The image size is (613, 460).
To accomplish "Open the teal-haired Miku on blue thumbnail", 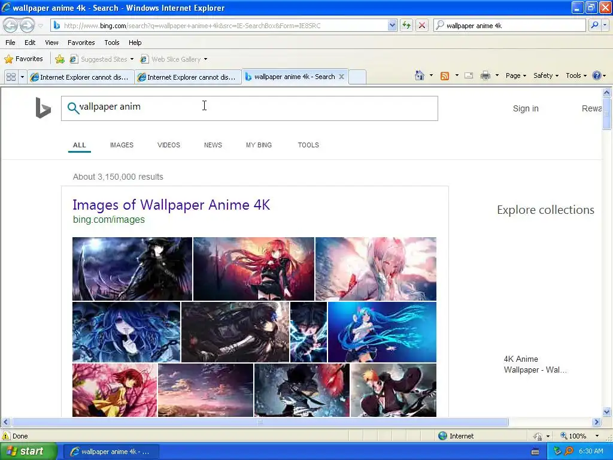I will 382,332.
